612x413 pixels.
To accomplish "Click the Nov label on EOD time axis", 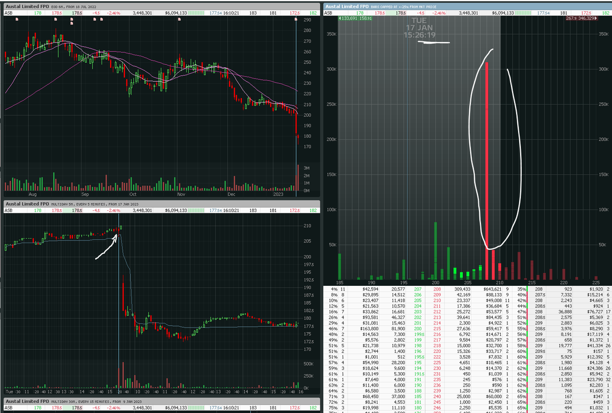I will pyautogui.click(x=181, y=195).
